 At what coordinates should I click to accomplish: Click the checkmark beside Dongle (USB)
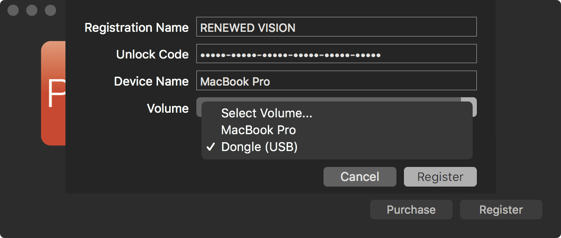coord(211,147)
